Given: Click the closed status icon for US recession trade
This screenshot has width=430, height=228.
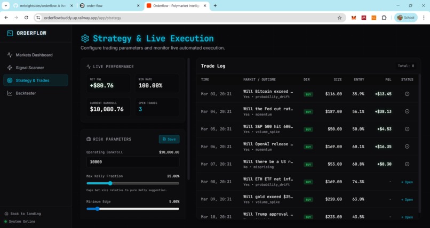Looking at the screenshot, I should [x=407, y=164].
